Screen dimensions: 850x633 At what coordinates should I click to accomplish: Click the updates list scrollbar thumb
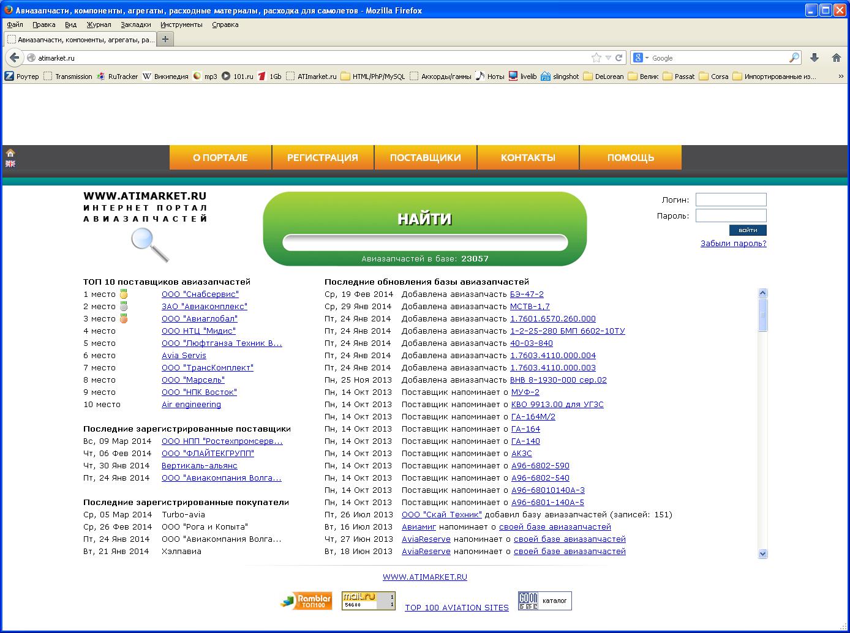pos(762,315)
